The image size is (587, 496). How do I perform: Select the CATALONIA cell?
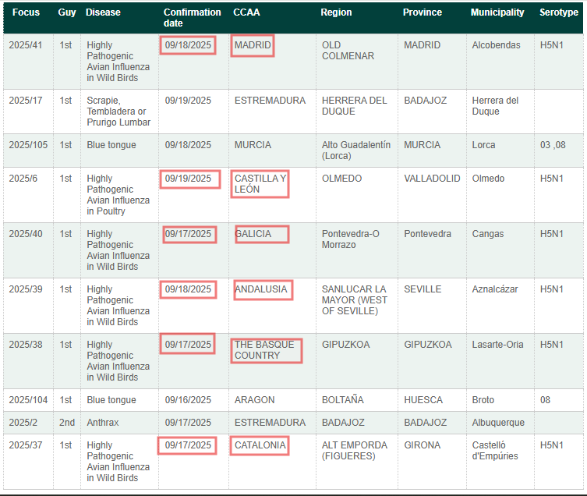point(260,445)
